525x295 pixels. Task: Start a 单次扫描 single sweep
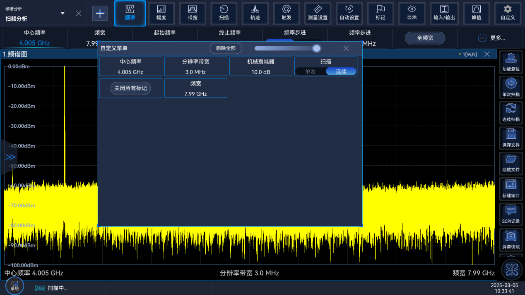pyautogui.click(x=511, y=88)
